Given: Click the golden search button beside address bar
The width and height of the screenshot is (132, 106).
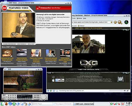Looking at the screenshot, I should click(115, 22).
